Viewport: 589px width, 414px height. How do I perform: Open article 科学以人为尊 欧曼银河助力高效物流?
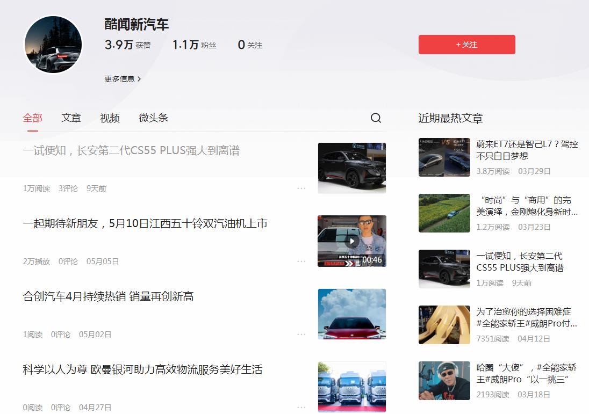(x=142, y=370)
